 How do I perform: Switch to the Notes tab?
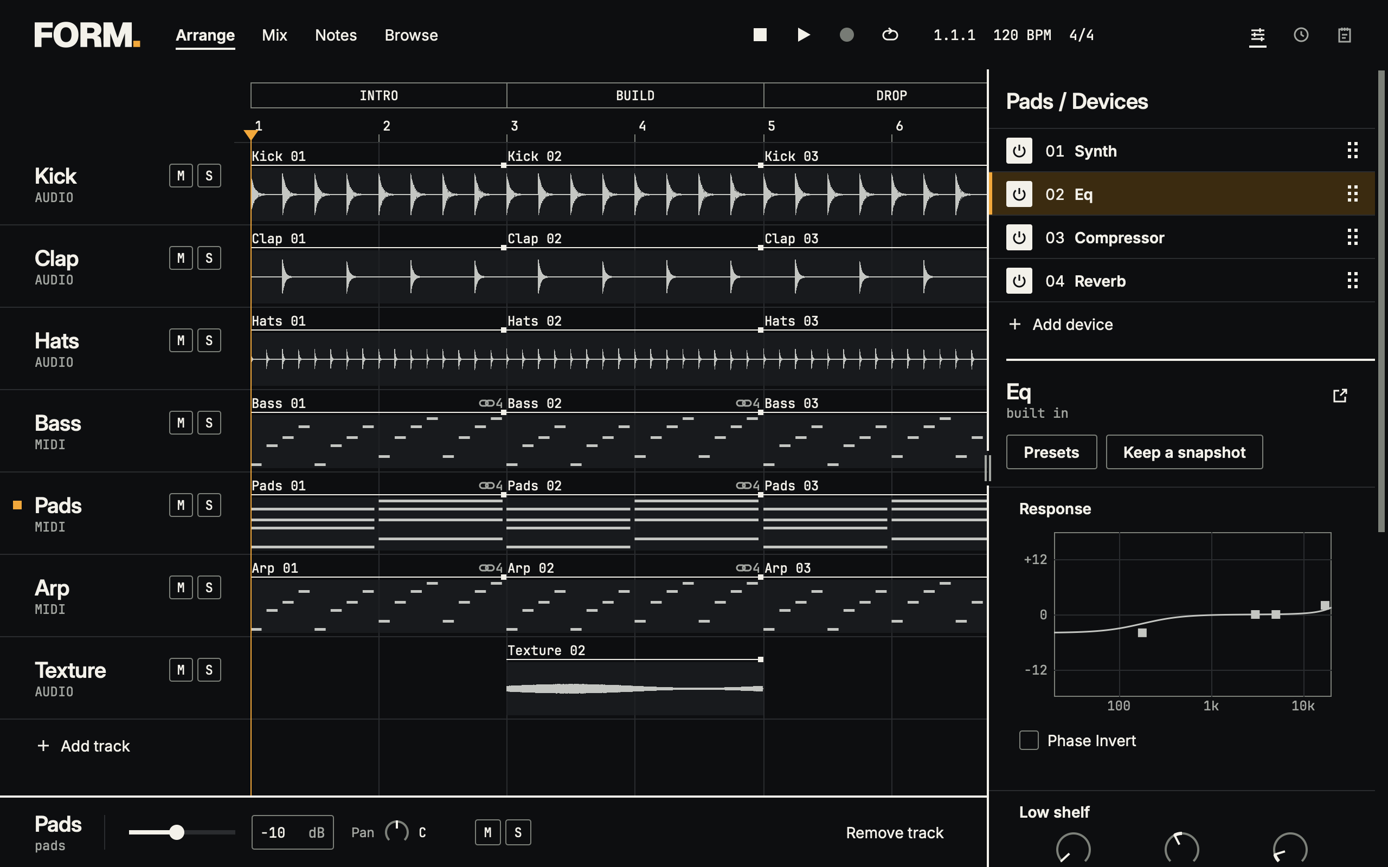point(336,35)
